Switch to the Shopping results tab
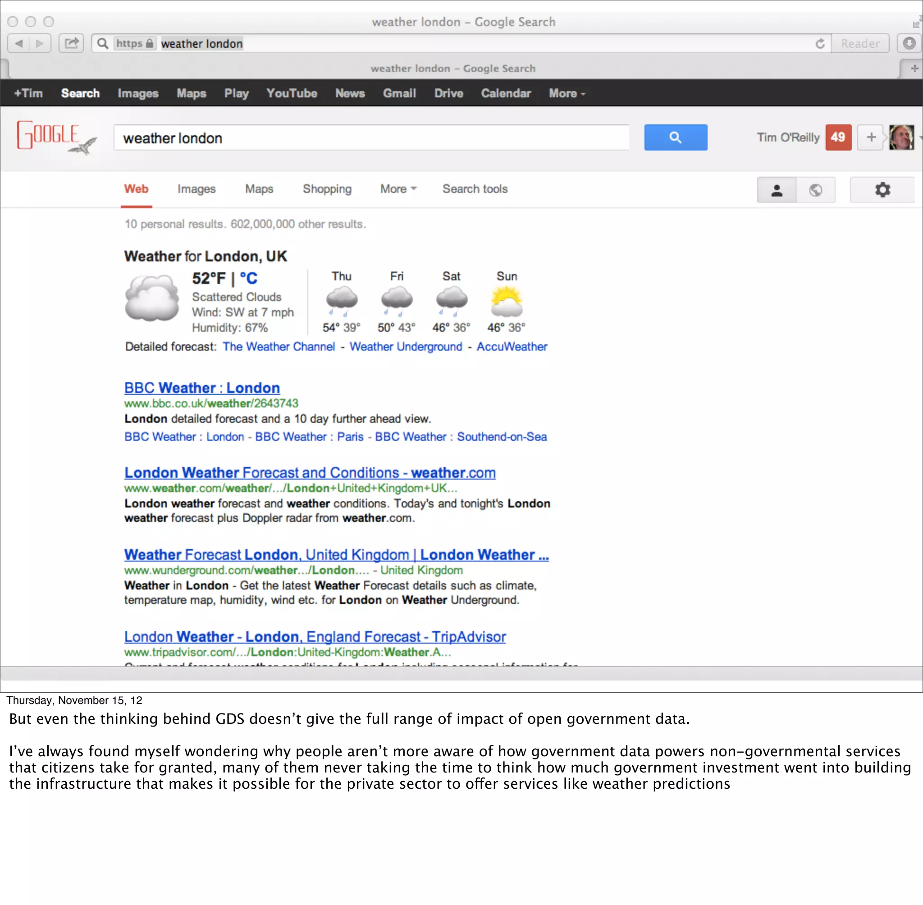 pos(327,189)
